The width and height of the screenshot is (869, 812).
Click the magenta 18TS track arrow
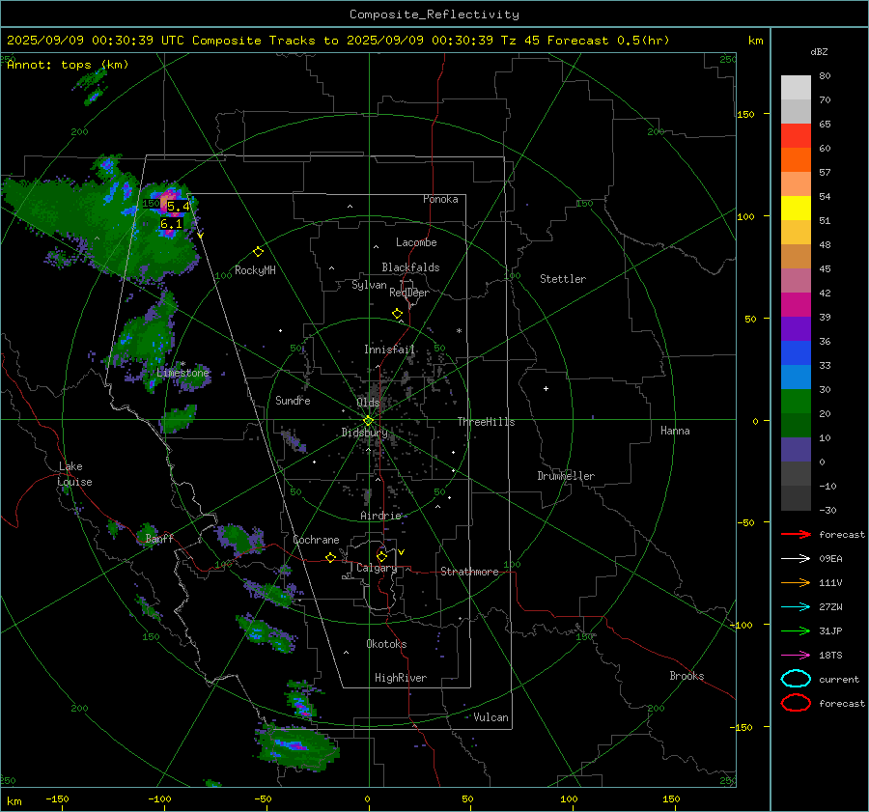point(796,656)
